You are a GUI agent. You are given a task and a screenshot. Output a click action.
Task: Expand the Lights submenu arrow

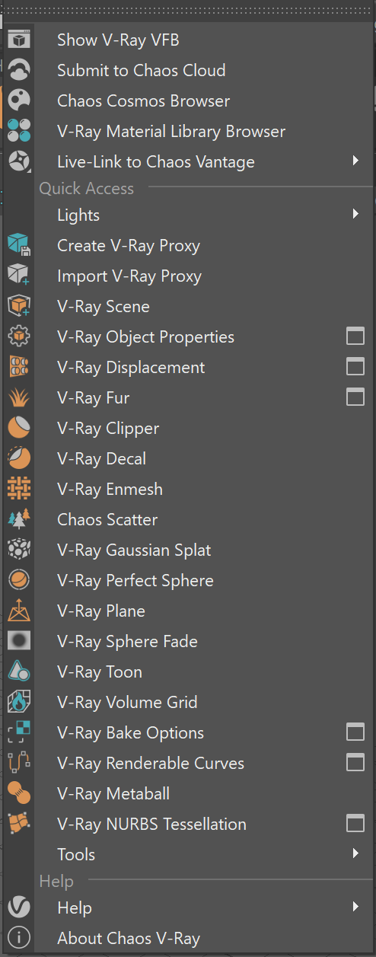point(355,215)
